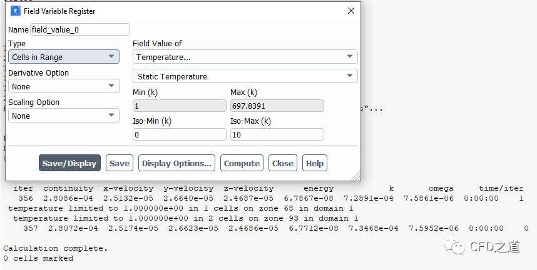Click the Fluent app icon in title bar
This screenshot has width=537, height=270.
click(x=16, y=11)
